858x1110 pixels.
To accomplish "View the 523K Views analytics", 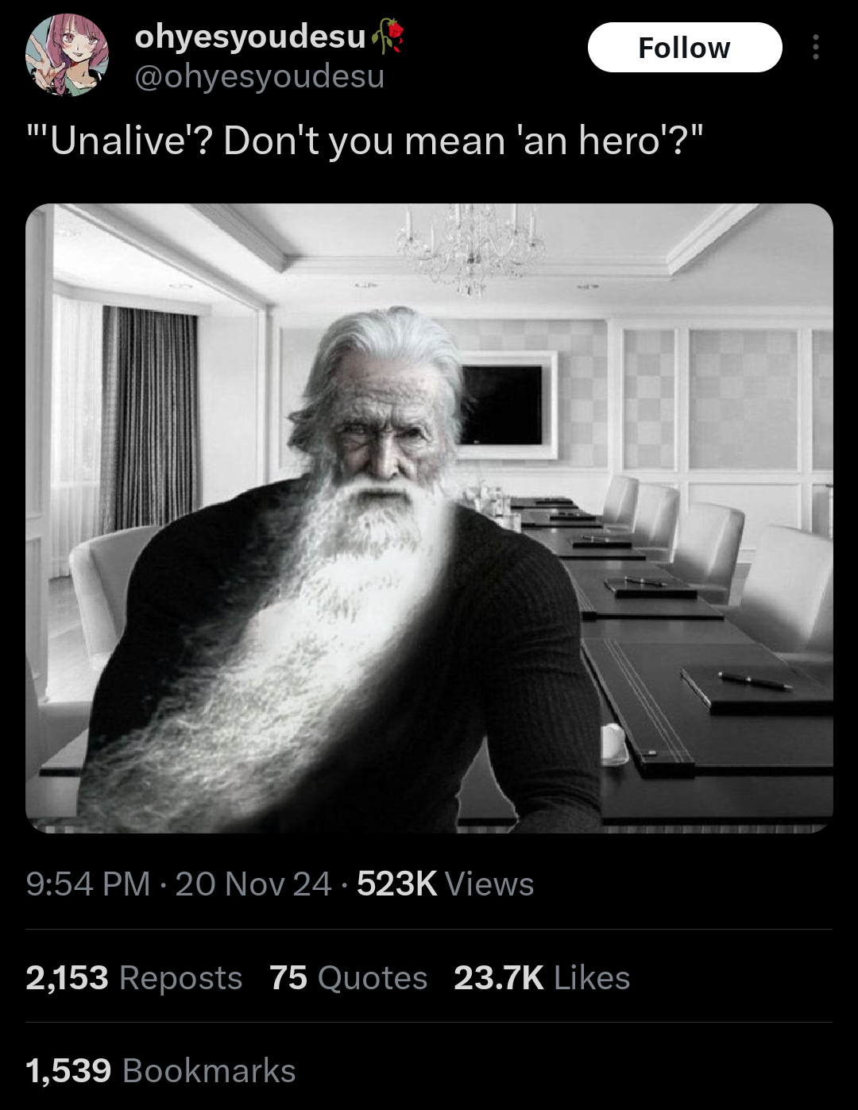I will point(445,884).
